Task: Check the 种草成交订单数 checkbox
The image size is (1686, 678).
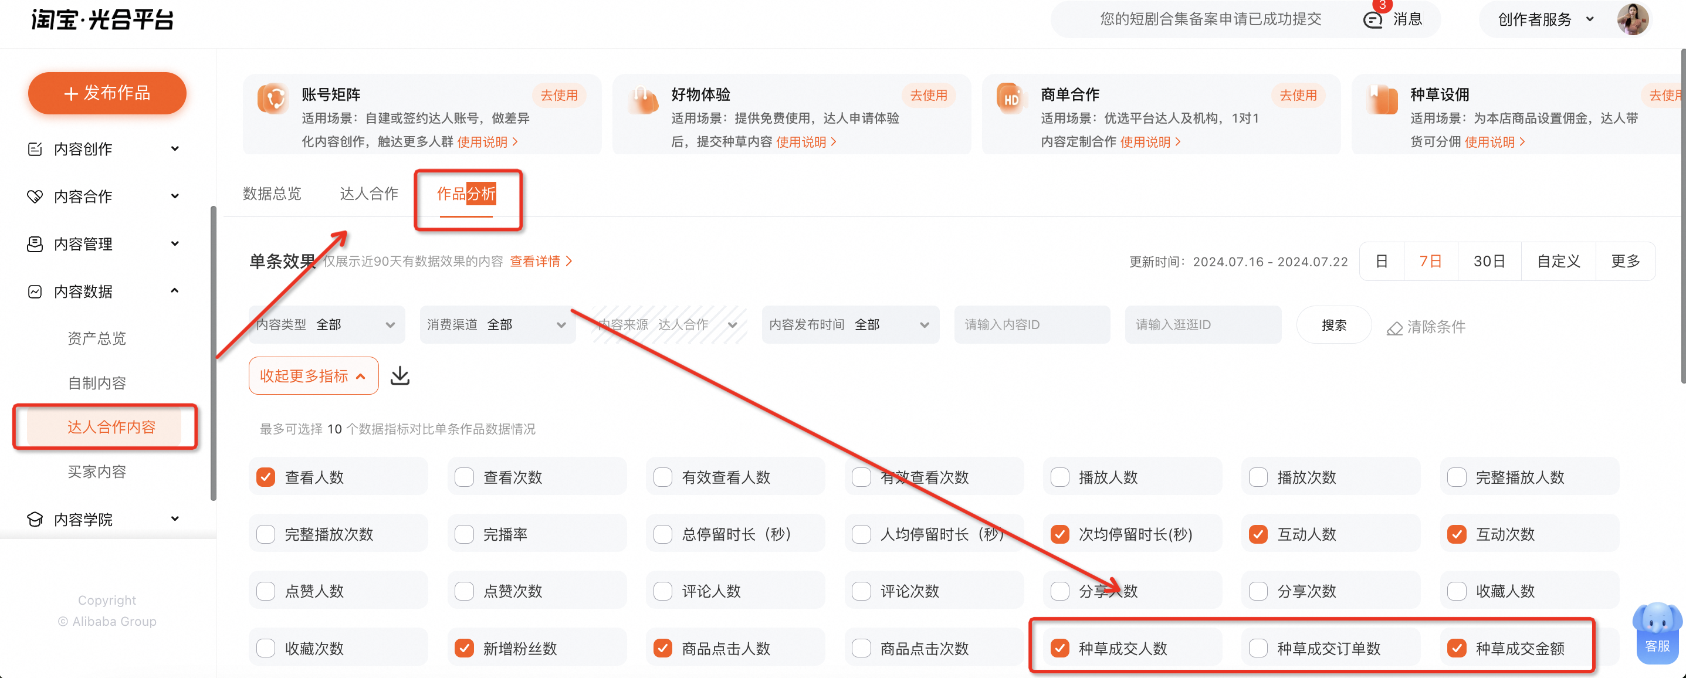Action: (x=1258, y=649)
